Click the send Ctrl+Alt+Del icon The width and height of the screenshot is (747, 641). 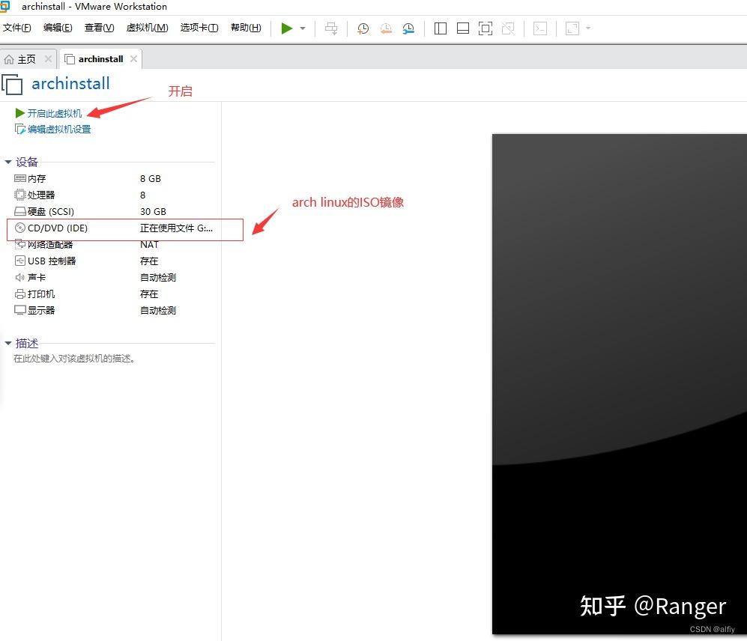(330, 28)
